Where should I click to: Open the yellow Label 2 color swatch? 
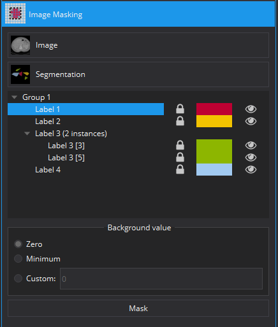tap(214, 122)
